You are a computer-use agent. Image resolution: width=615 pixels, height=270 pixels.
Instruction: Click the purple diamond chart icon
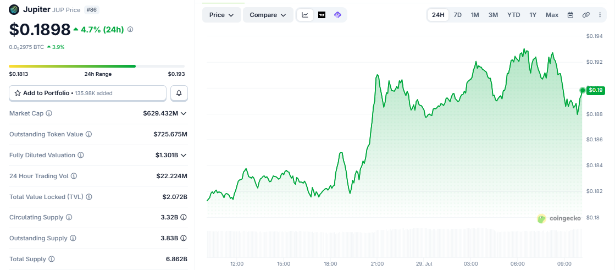pos(337,15)
